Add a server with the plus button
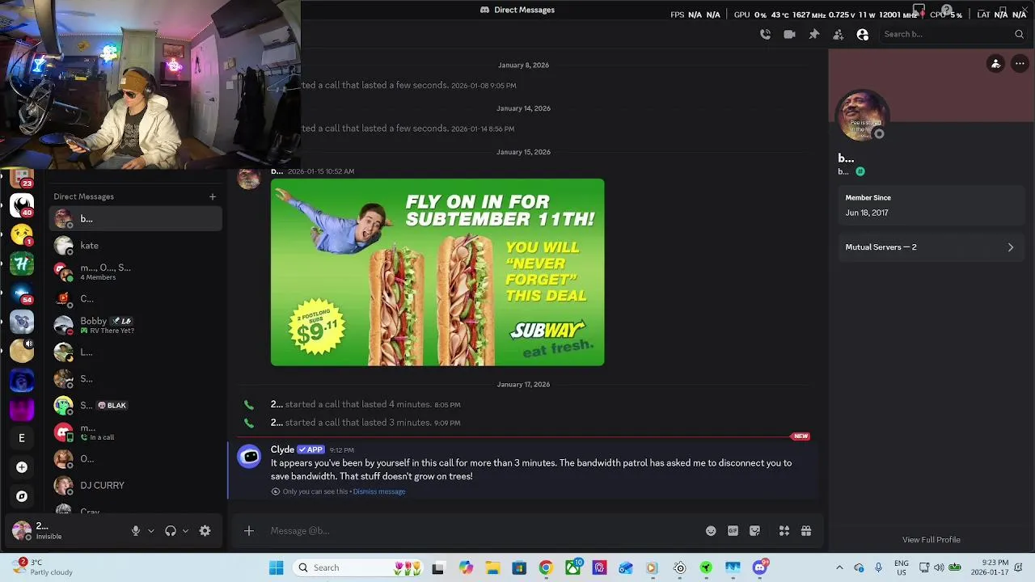1035x582 pixels. 22,467
